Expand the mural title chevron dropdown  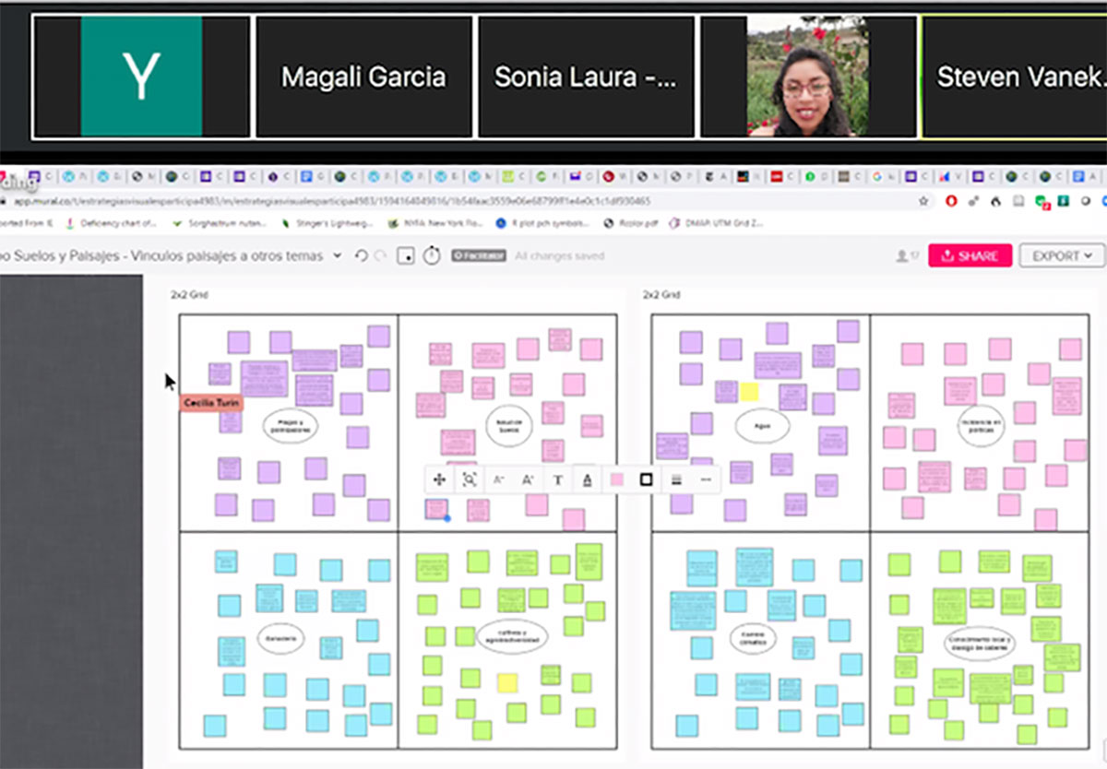[x=338, y=256]
